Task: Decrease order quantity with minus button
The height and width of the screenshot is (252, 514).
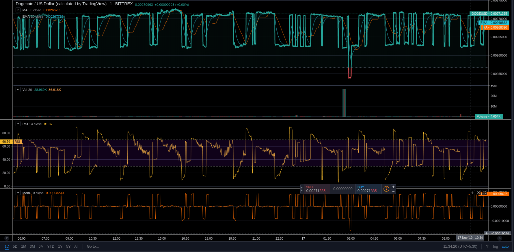Action: [393, 191]
